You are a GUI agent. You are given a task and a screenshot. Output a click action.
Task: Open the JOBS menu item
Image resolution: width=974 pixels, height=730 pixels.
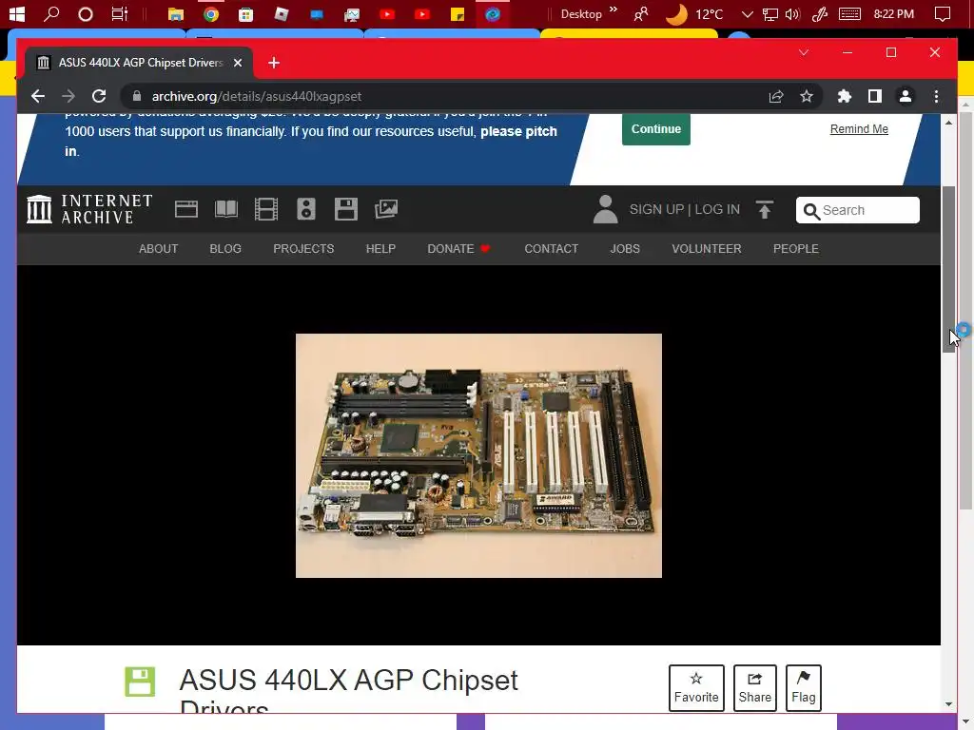click(x=625, y=249)
